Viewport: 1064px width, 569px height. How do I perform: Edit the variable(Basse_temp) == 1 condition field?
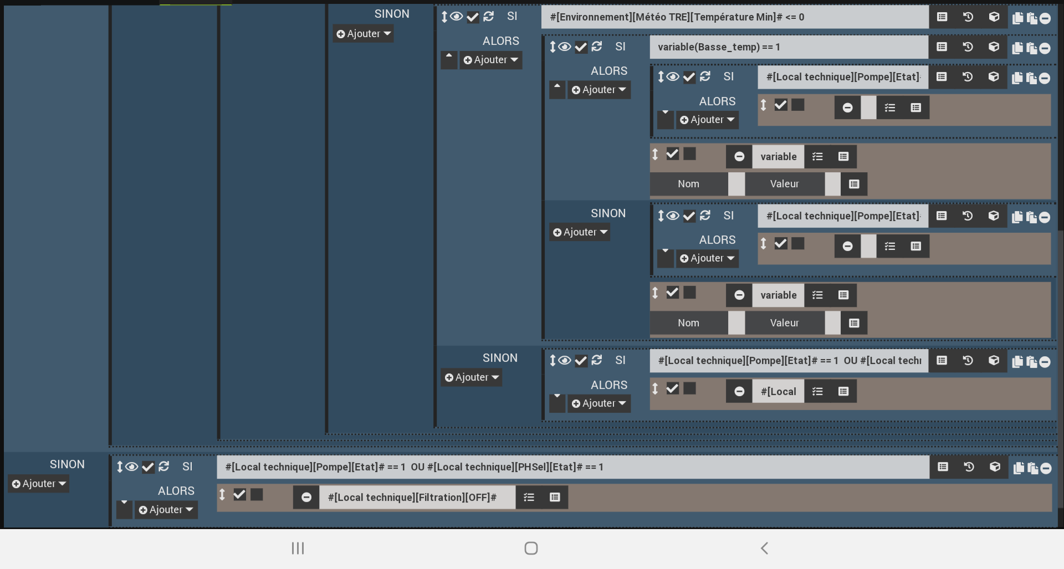click(x=789, y=47)
